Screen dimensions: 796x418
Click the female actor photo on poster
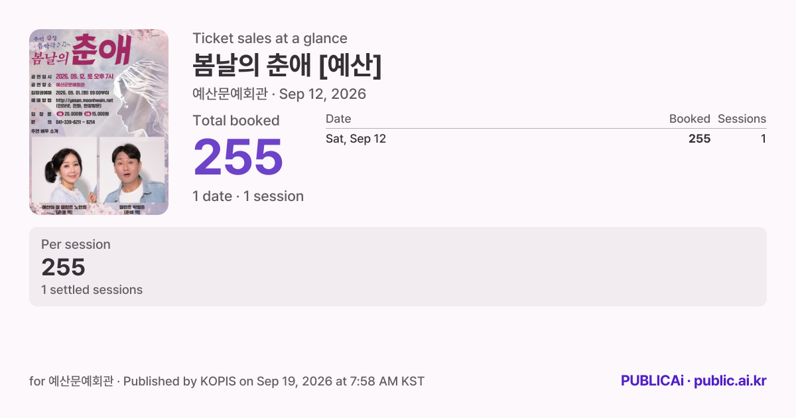[64, 171]
